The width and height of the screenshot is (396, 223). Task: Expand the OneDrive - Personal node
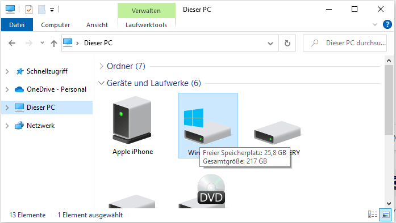coord(7,89)
